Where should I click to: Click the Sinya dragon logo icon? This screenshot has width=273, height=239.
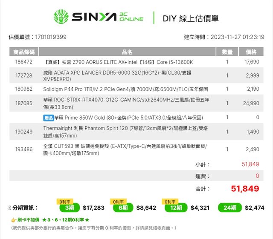point(61,17)
